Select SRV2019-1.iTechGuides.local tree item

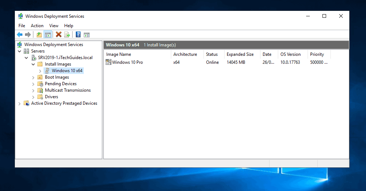pos(65,57)
